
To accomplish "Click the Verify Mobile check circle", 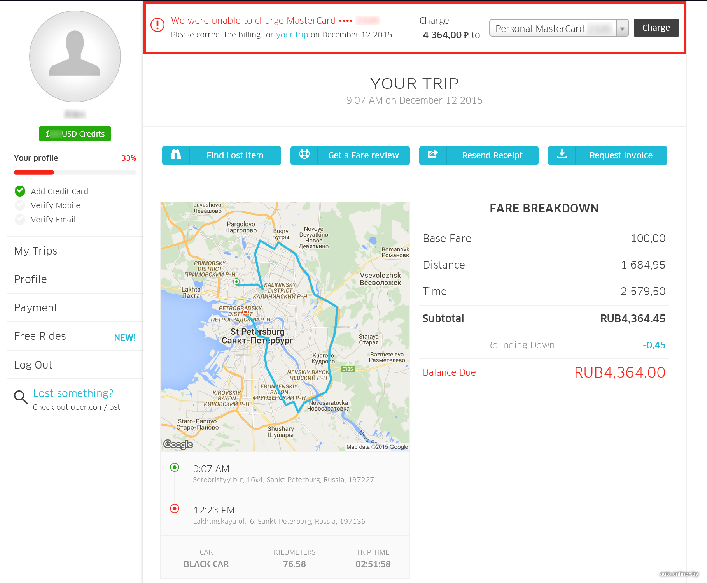I will [20, 205].
